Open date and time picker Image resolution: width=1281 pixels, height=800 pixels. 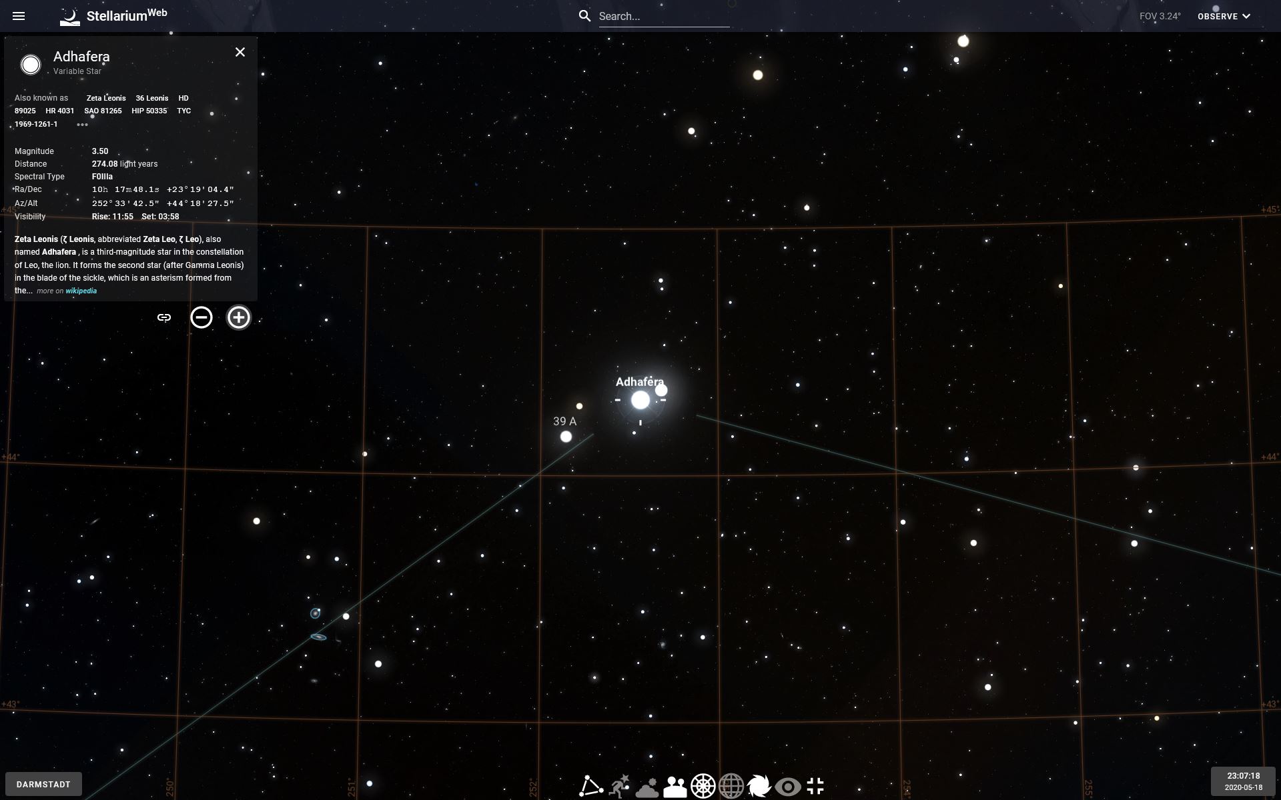[1243, 781]
